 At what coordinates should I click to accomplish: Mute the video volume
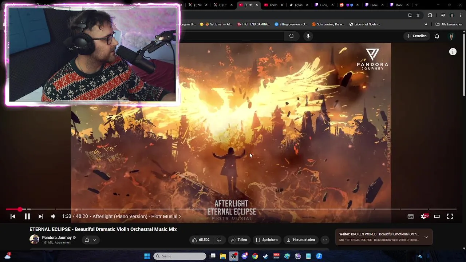[53, 217]
